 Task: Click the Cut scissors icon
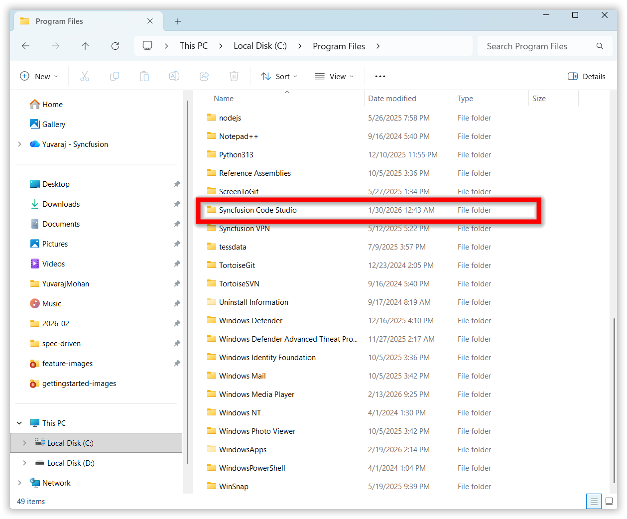pyautogui.click(x=85, y=76)
